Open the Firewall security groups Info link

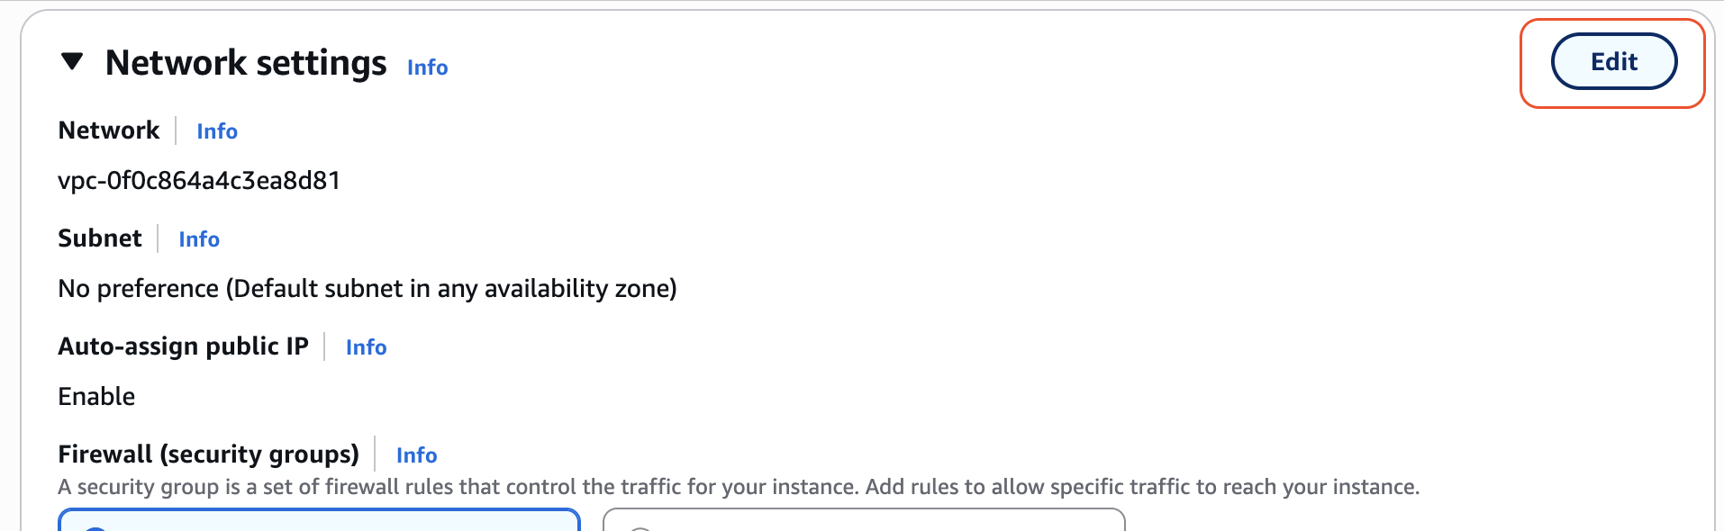coord(416,455)
